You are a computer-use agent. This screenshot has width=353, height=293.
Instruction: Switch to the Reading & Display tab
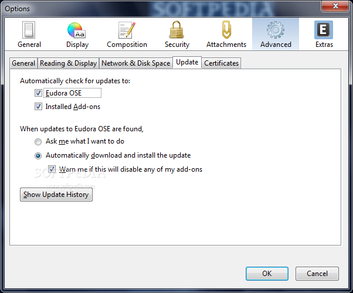coord(68,63)
